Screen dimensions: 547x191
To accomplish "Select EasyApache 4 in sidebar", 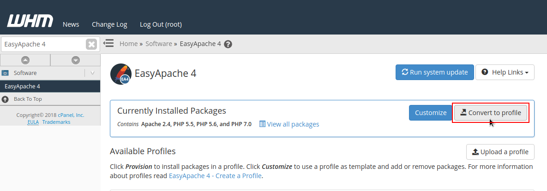I will [50, 86].
